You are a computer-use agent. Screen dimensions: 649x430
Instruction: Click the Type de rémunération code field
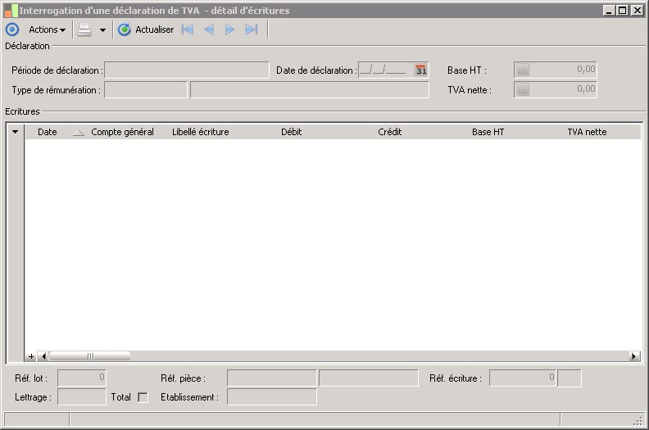click(146, 90)
